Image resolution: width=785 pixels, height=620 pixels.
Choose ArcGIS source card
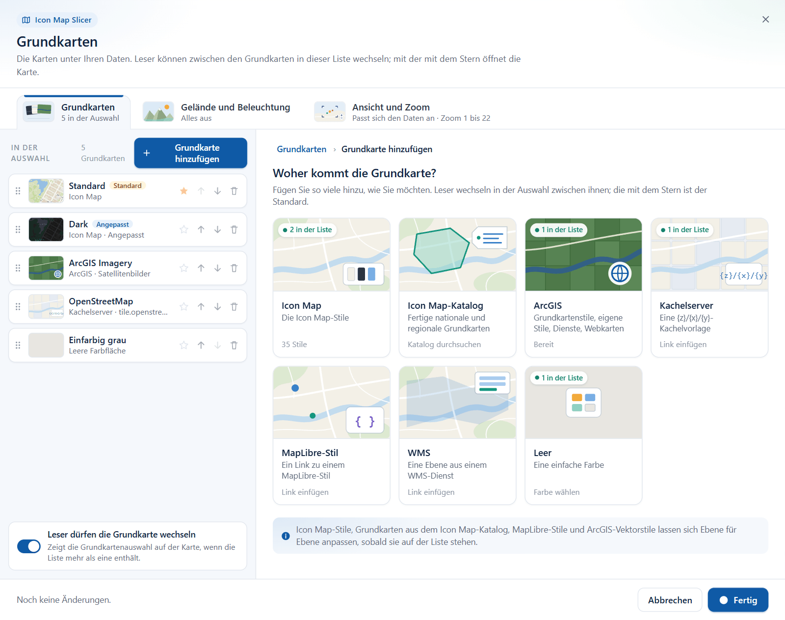(583, 288)
